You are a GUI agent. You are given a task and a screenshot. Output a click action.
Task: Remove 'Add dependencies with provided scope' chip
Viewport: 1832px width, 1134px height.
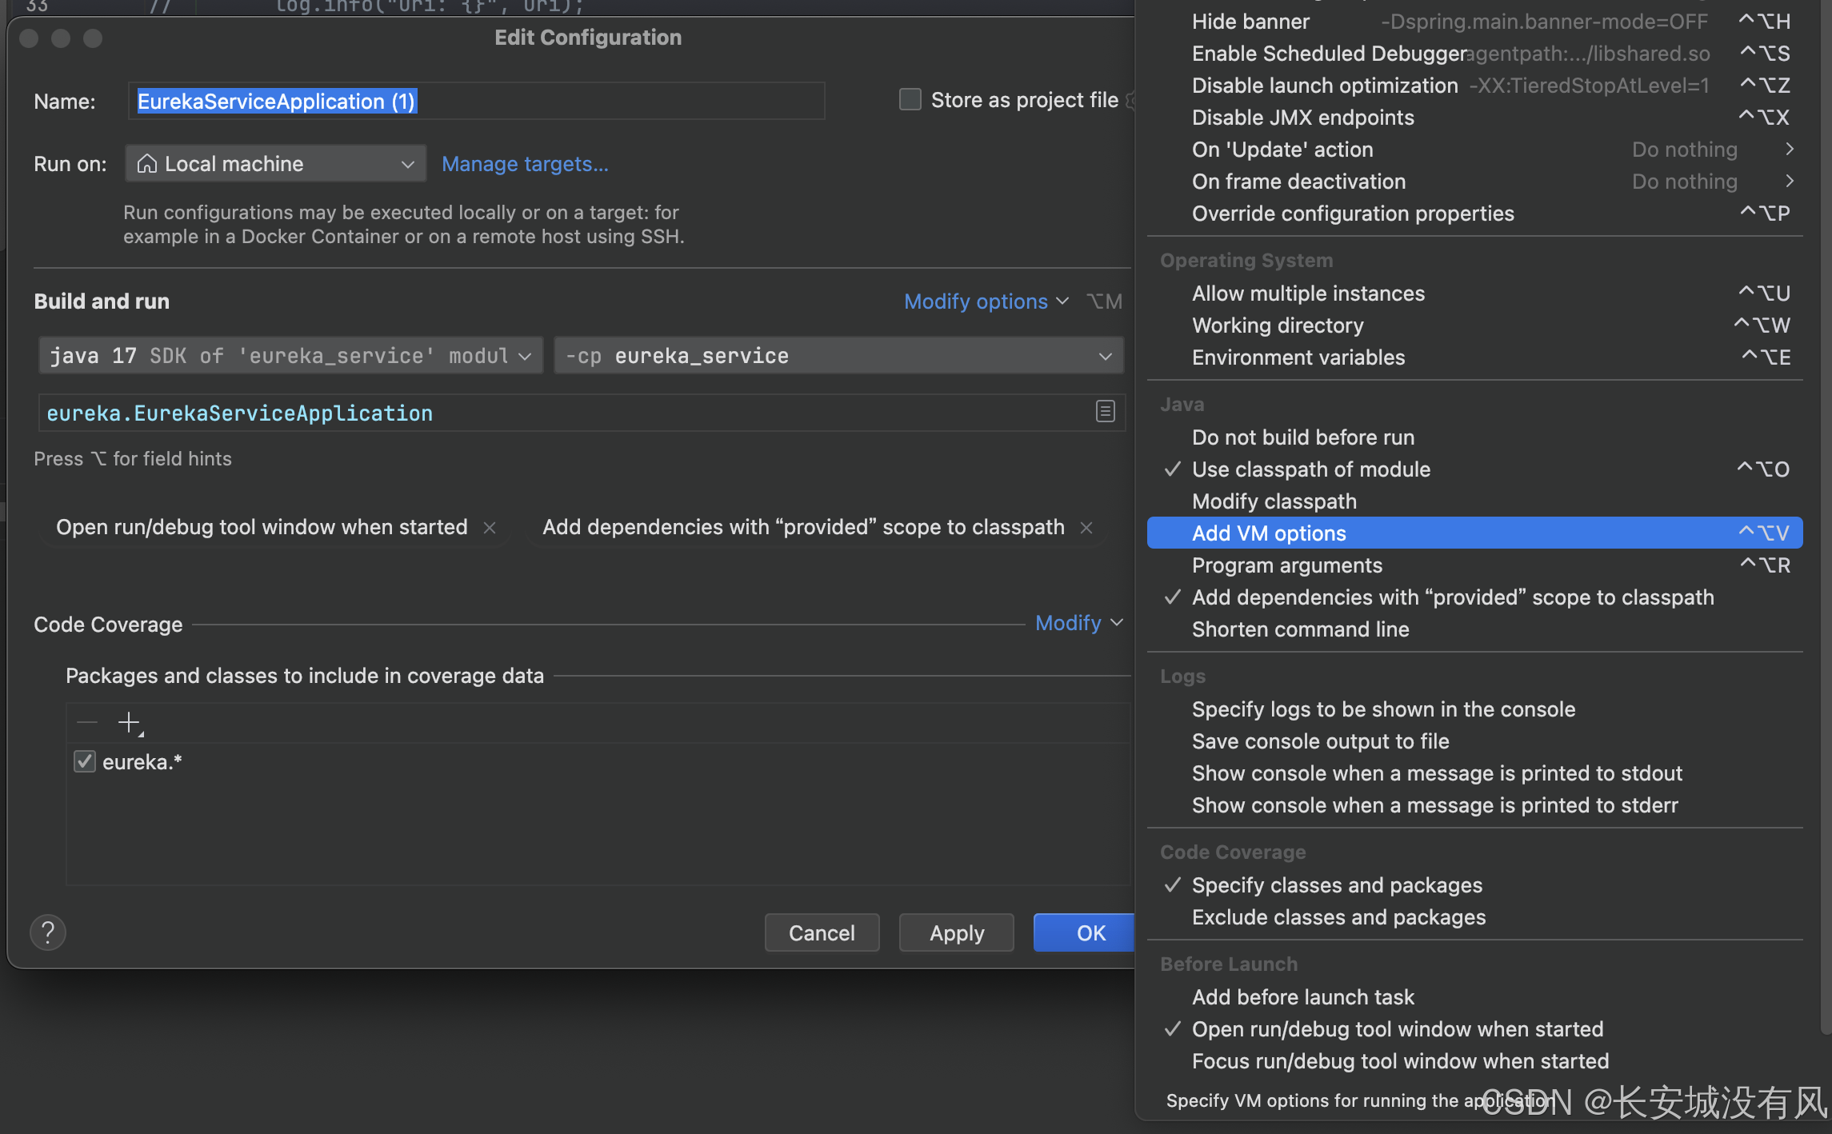pos(1086,528)
